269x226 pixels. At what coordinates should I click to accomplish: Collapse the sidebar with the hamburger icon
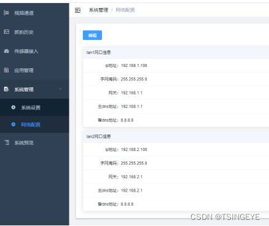point(77,10)
